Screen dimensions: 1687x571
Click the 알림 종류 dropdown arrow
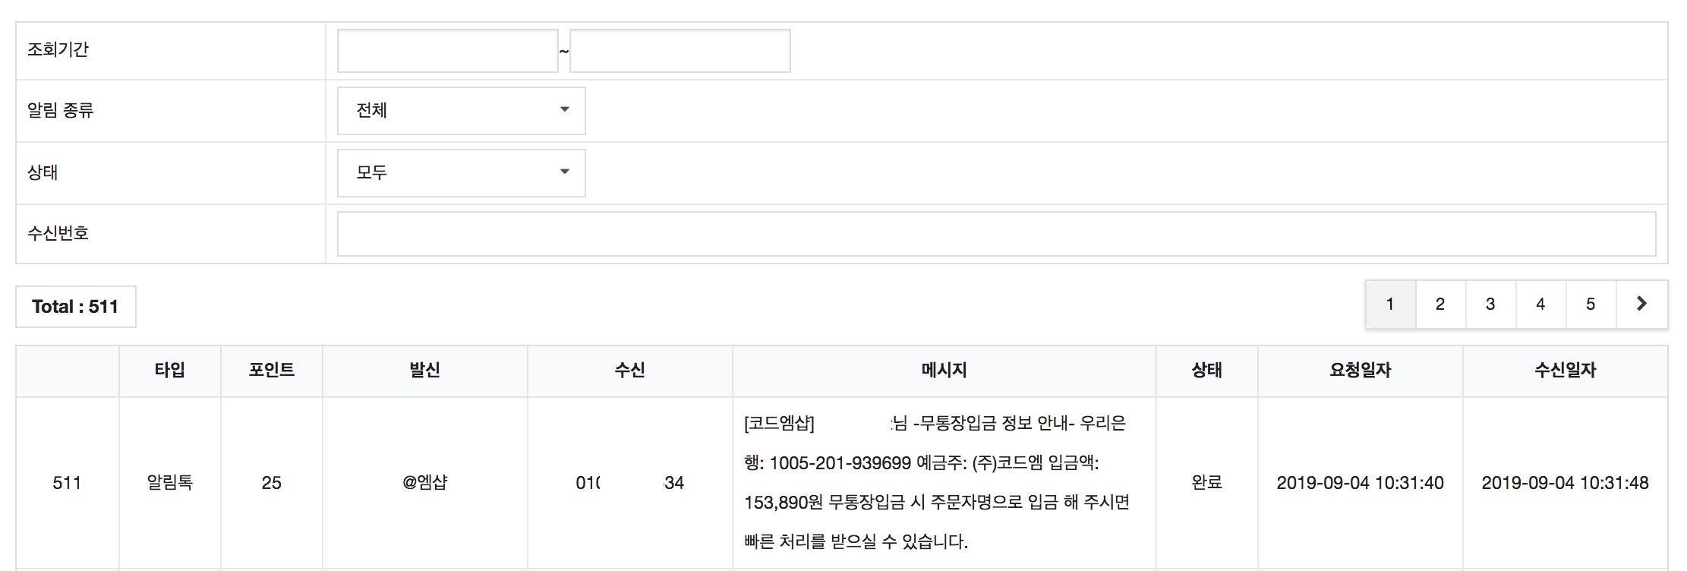click(x=565, y=111)
